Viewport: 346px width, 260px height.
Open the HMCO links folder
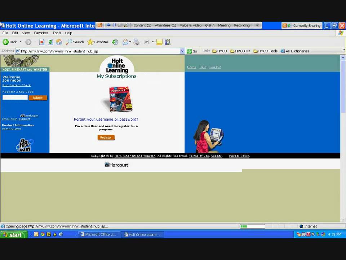(x=219, y=51)
